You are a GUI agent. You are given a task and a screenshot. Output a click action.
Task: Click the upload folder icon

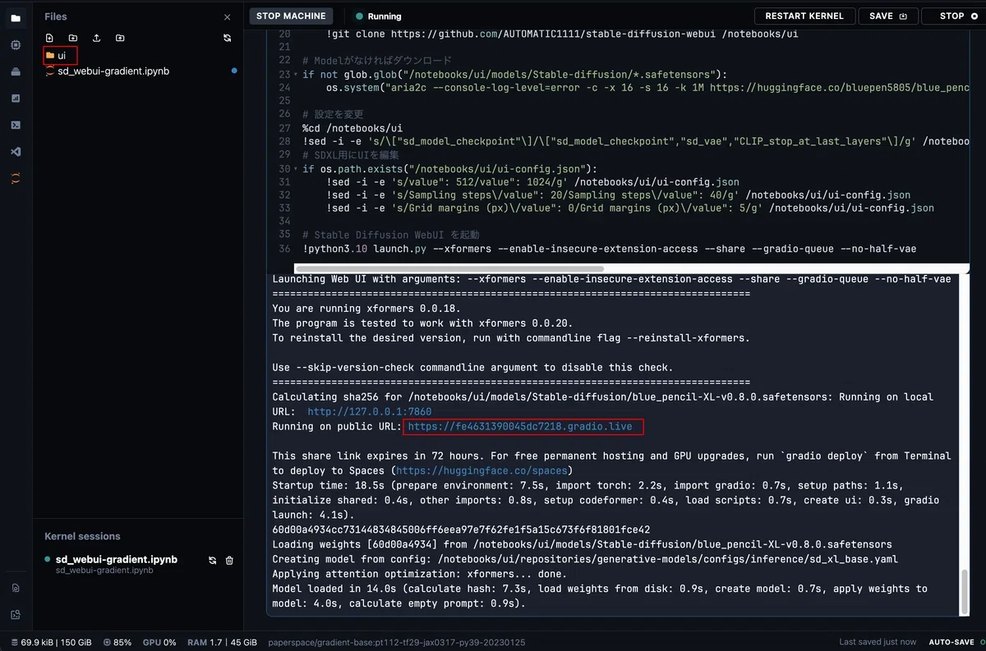(120, 38)
